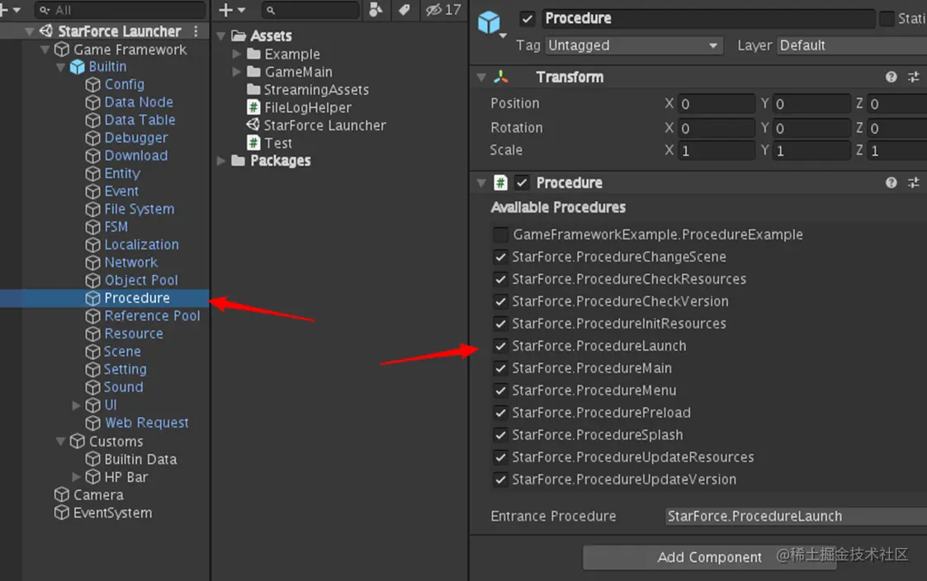Click the search by type icon in Project

pos(376,9)
